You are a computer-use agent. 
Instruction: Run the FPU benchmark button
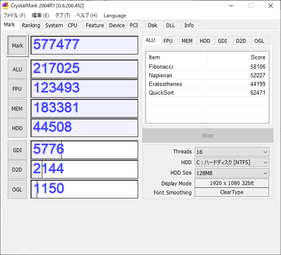[x=17, y=89]
